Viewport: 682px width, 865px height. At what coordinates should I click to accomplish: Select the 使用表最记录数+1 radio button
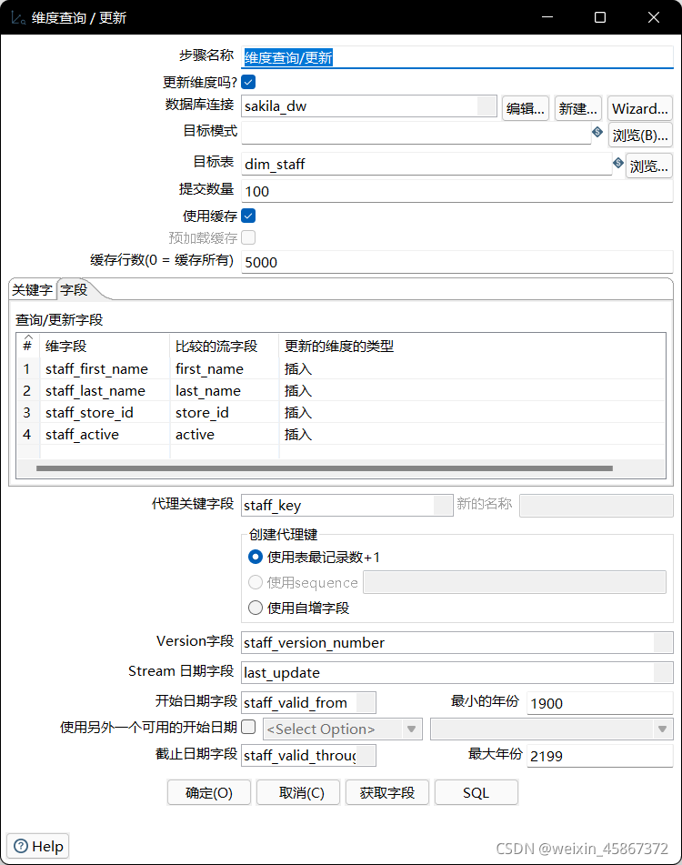(x=255, y=557)
